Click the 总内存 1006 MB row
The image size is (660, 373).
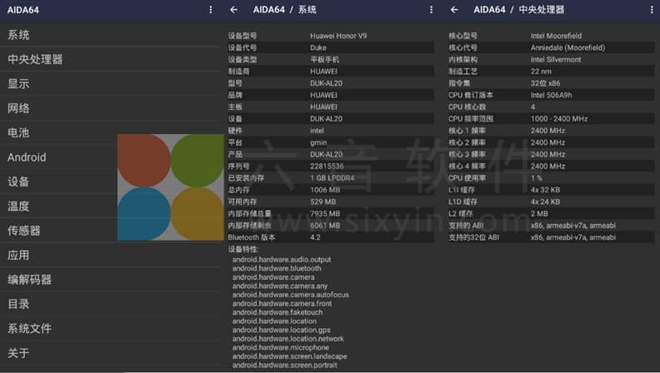(331, 190)
